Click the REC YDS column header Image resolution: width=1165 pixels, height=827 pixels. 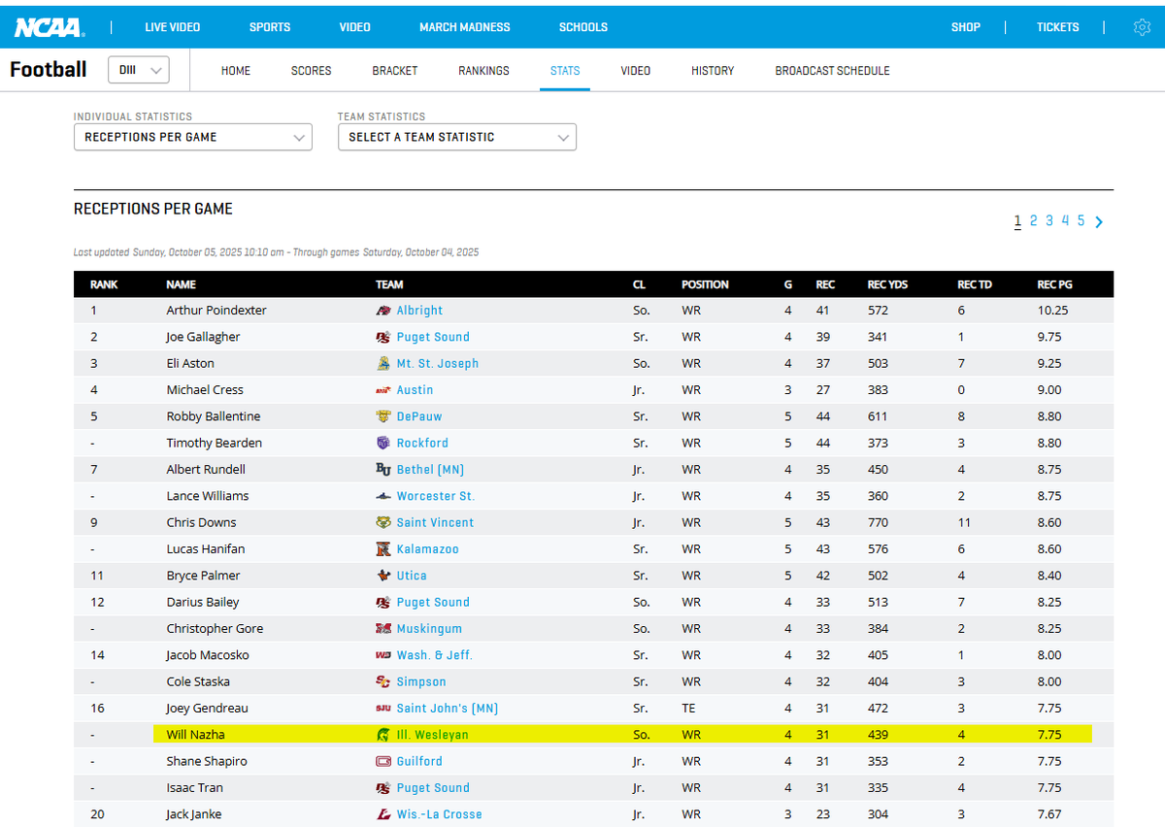(x=887, y=285)
